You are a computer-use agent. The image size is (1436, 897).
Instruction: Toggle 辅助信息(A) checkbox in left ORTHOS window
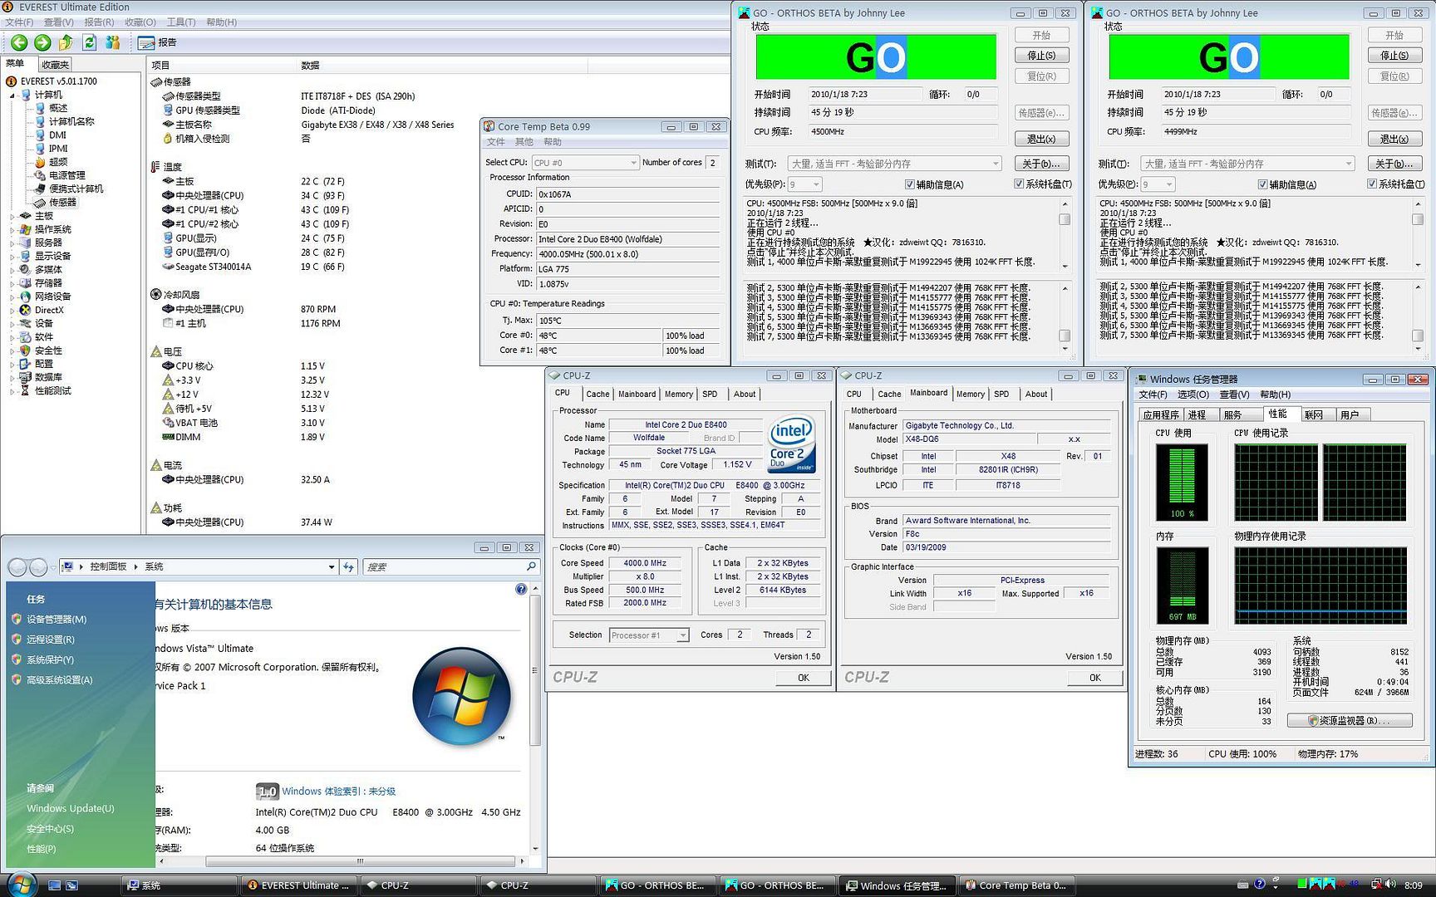click(x=910, y=184)
